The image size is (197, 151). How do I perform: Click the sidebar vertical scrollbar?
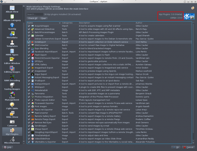(x=24, y=81)
